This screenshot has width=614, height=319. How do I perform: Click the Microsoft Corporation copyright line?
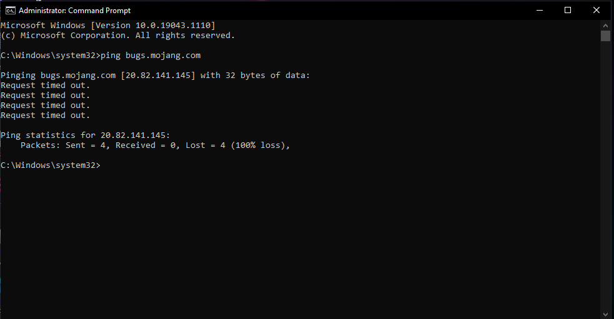point(117,36)
